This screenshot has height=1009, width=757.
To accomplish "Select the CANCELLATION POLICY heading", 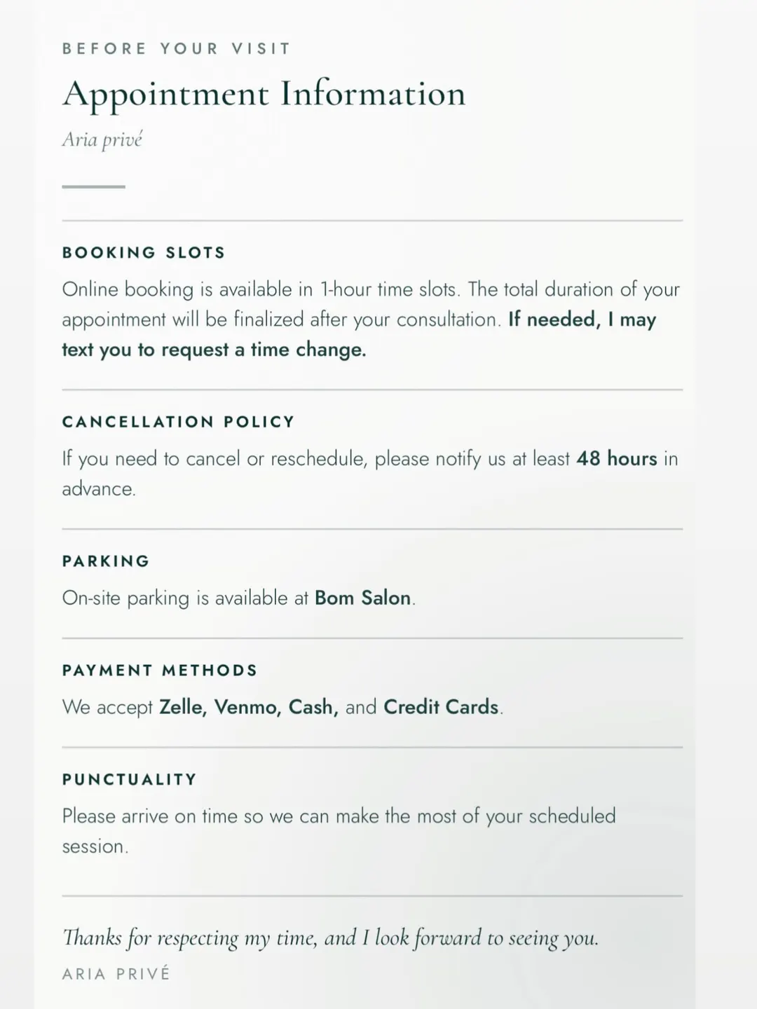I will (179, 422).
